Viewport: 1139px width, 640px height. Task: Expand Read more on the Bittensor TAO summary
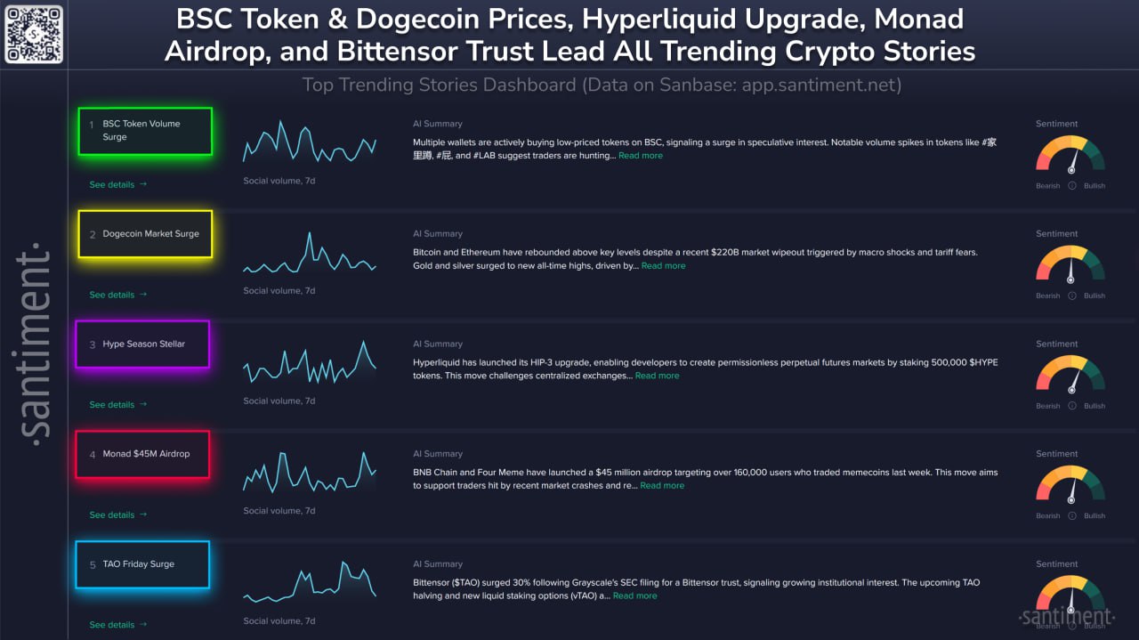tap(634, 596)
